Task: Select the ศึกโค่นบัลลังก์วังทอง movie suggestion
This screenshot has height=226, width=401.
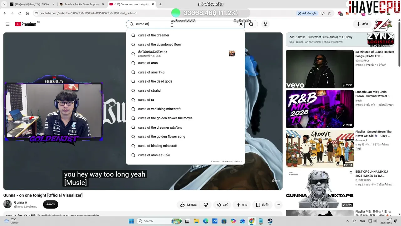Action: pos(185,54)
